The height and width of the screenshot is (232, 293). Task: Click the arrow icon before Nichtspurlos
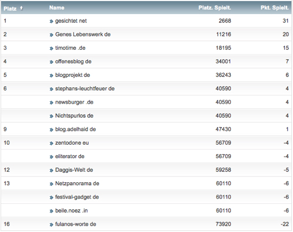click(x=51, y=116)
